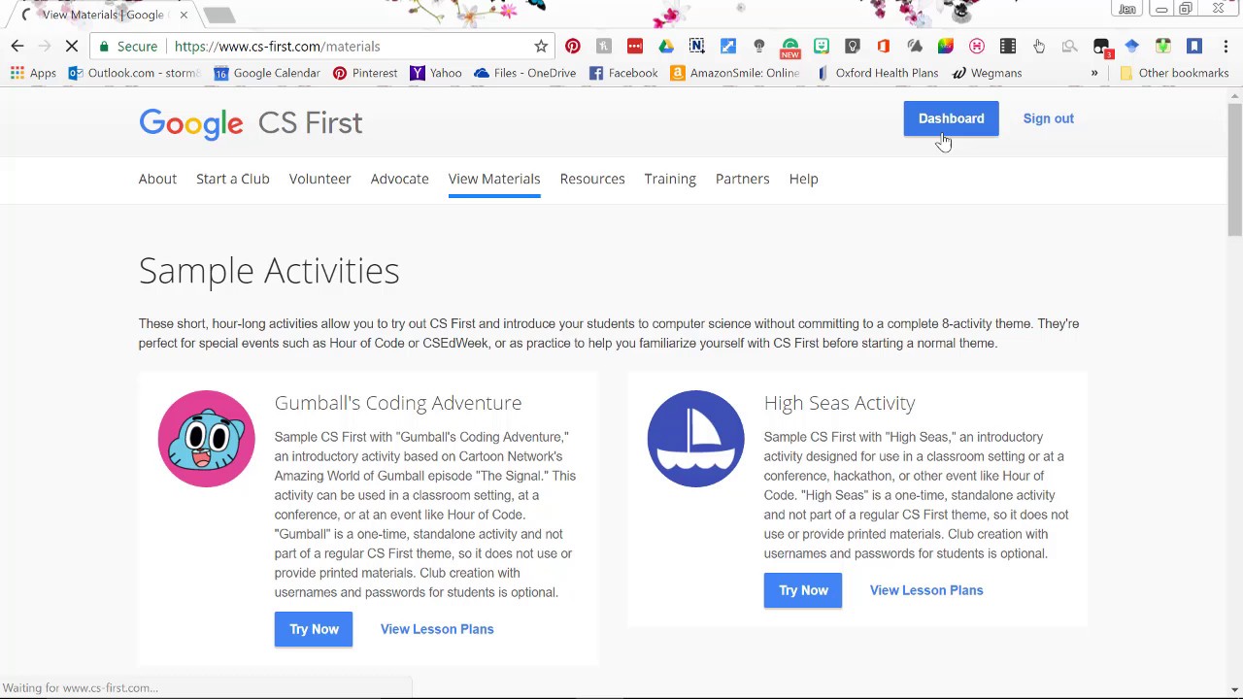The width and height of the screenshot is (1243, 699).
Task: Open a new browser tab
Action: (219, 15)
